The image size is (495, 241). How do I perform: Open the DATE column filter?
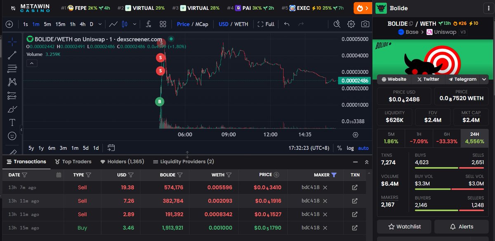click(x=24, y=175)
